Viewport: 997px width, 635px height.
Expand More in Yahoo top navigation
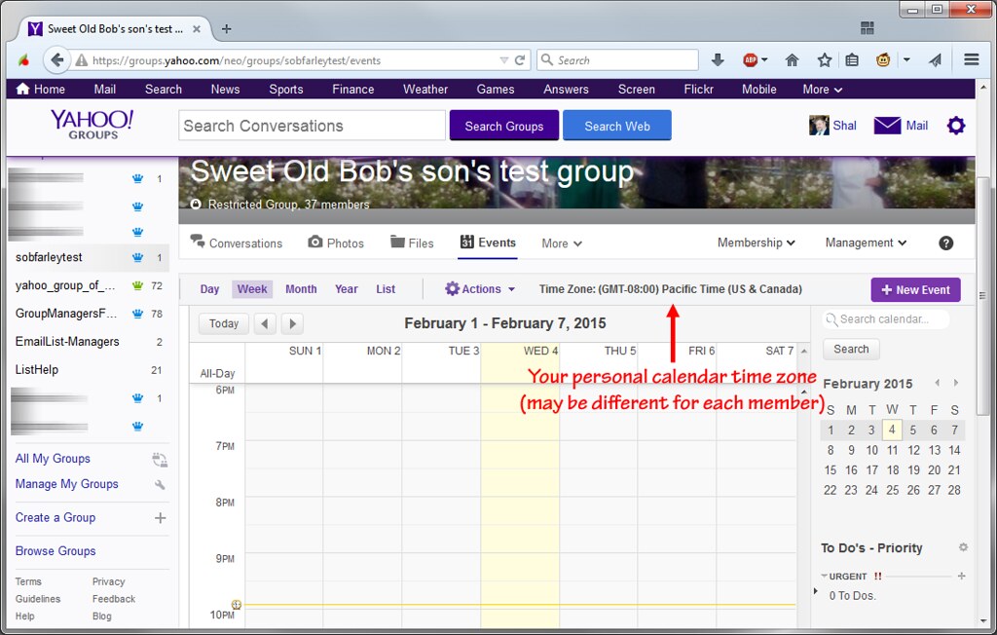pyautogui.click(x=822, y=89)
